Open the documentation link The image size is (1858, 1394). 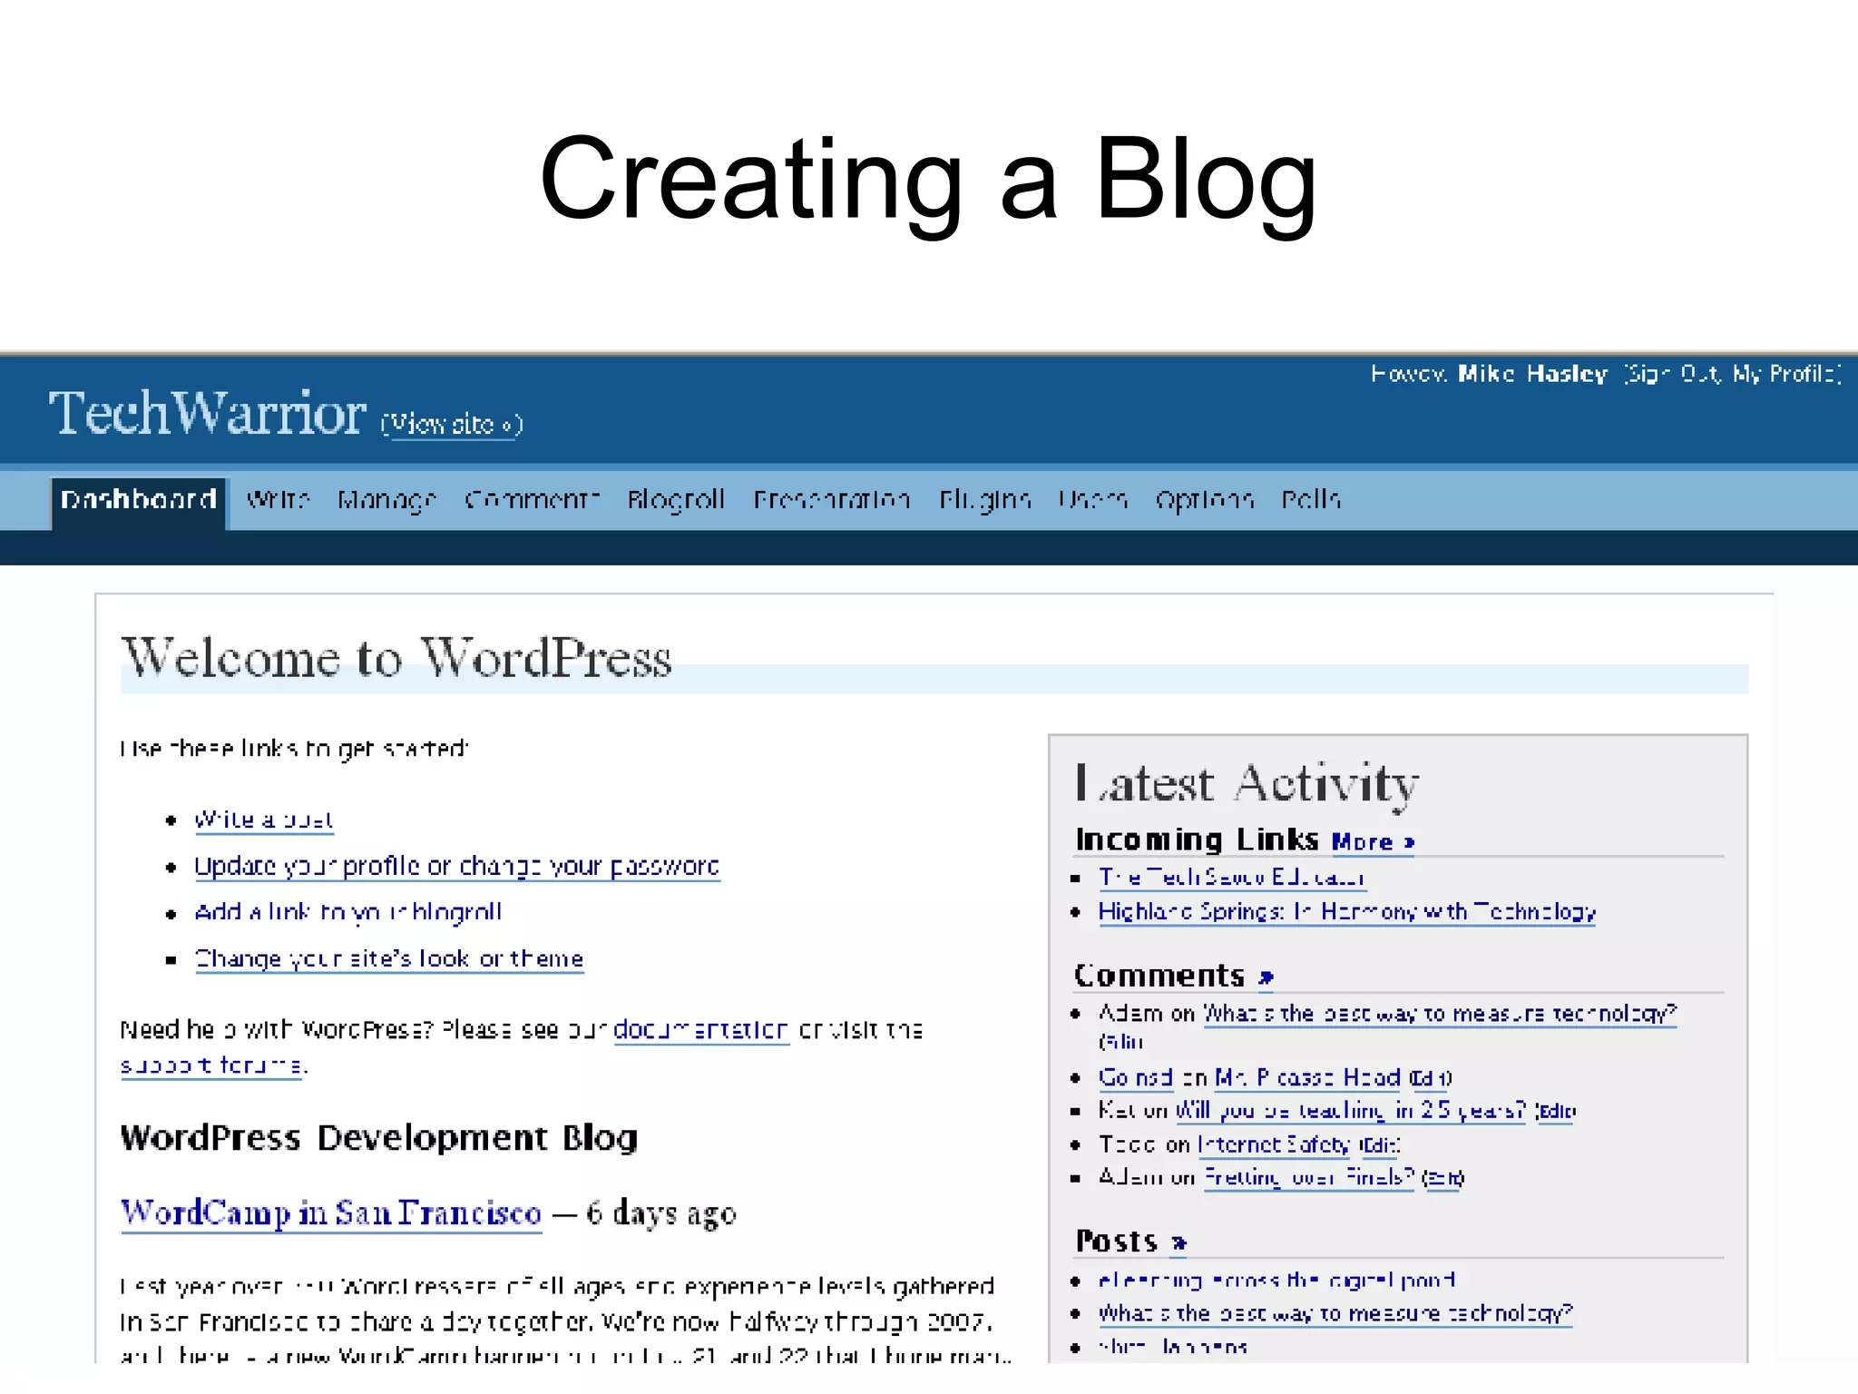pos(700,1030)
